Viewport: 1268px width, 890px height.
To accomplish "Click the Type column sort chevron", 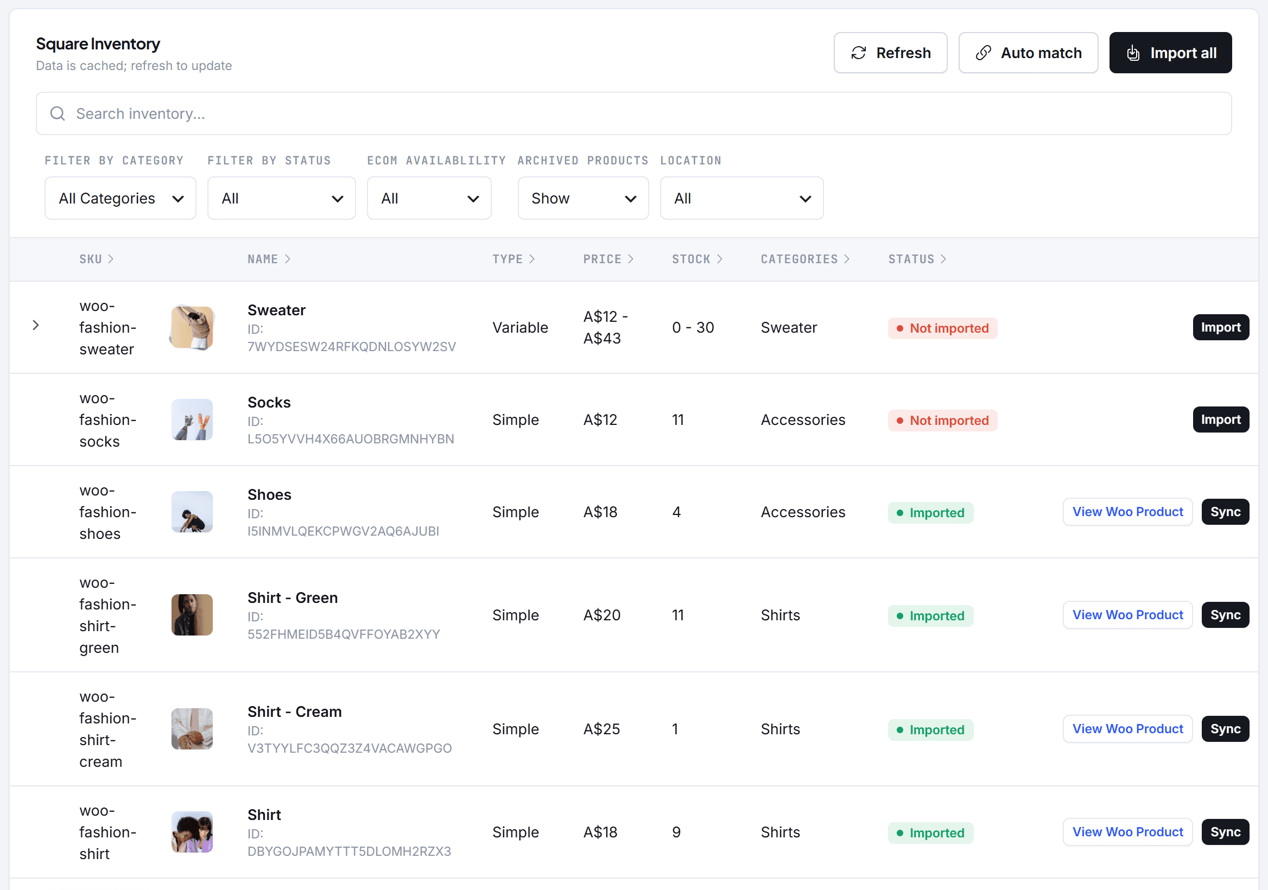I will (532, 259).
